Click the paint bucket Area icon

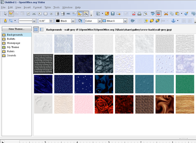click(x=80, y=21)
